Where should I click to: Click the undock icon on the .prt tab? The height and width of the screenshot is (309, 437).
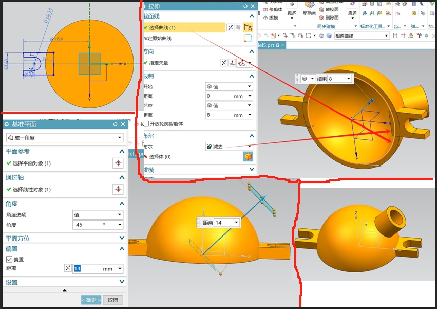tap(278, 45)
